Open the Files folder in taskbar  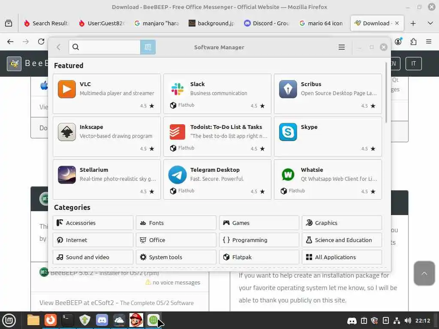click(x=33, y=320)
